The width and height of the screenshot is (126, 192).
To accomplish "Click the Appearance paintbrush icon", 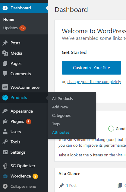I will pos(5,111).
